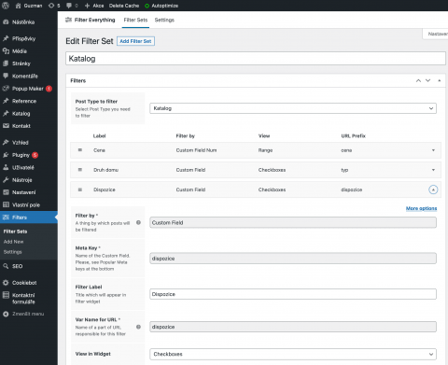Open the More options link
Image resolution: width=448 pixels, height=365 pixels.
coord(421,208)
